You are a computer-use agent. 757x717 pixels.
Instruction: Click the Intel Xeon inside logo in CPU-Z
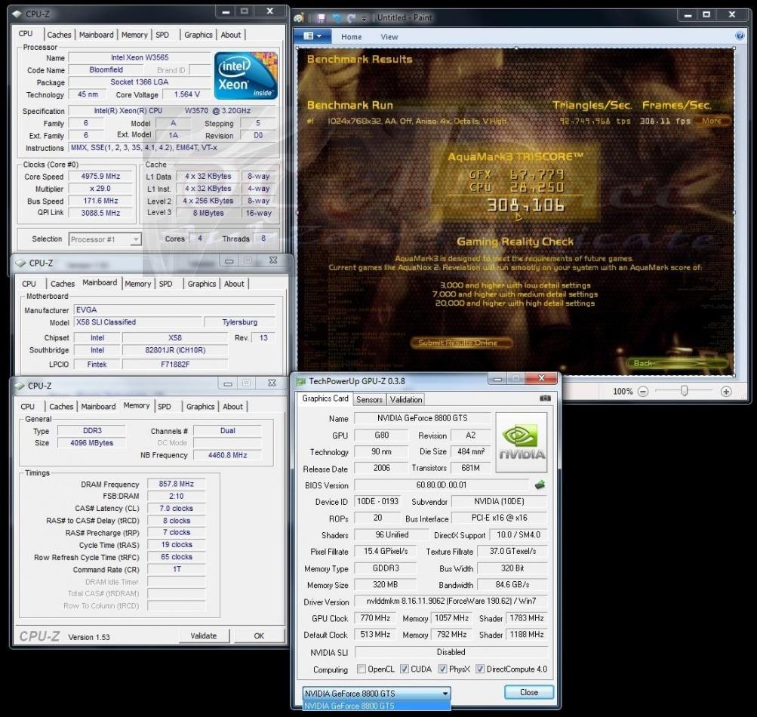246,75
